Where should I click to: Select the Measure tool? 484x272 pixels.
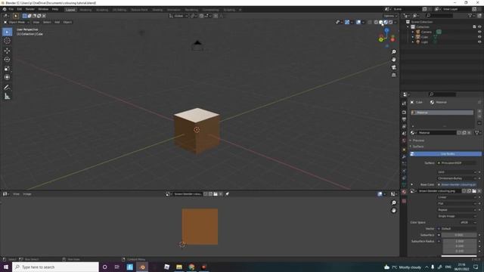tap(7, 97)
